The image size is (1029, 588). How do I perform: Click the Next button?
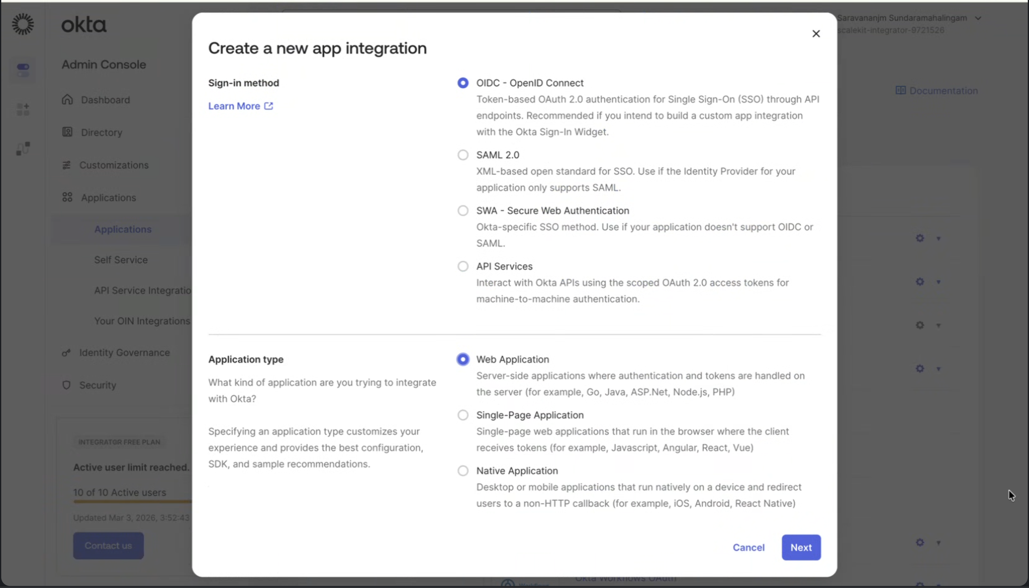point(801,547)
